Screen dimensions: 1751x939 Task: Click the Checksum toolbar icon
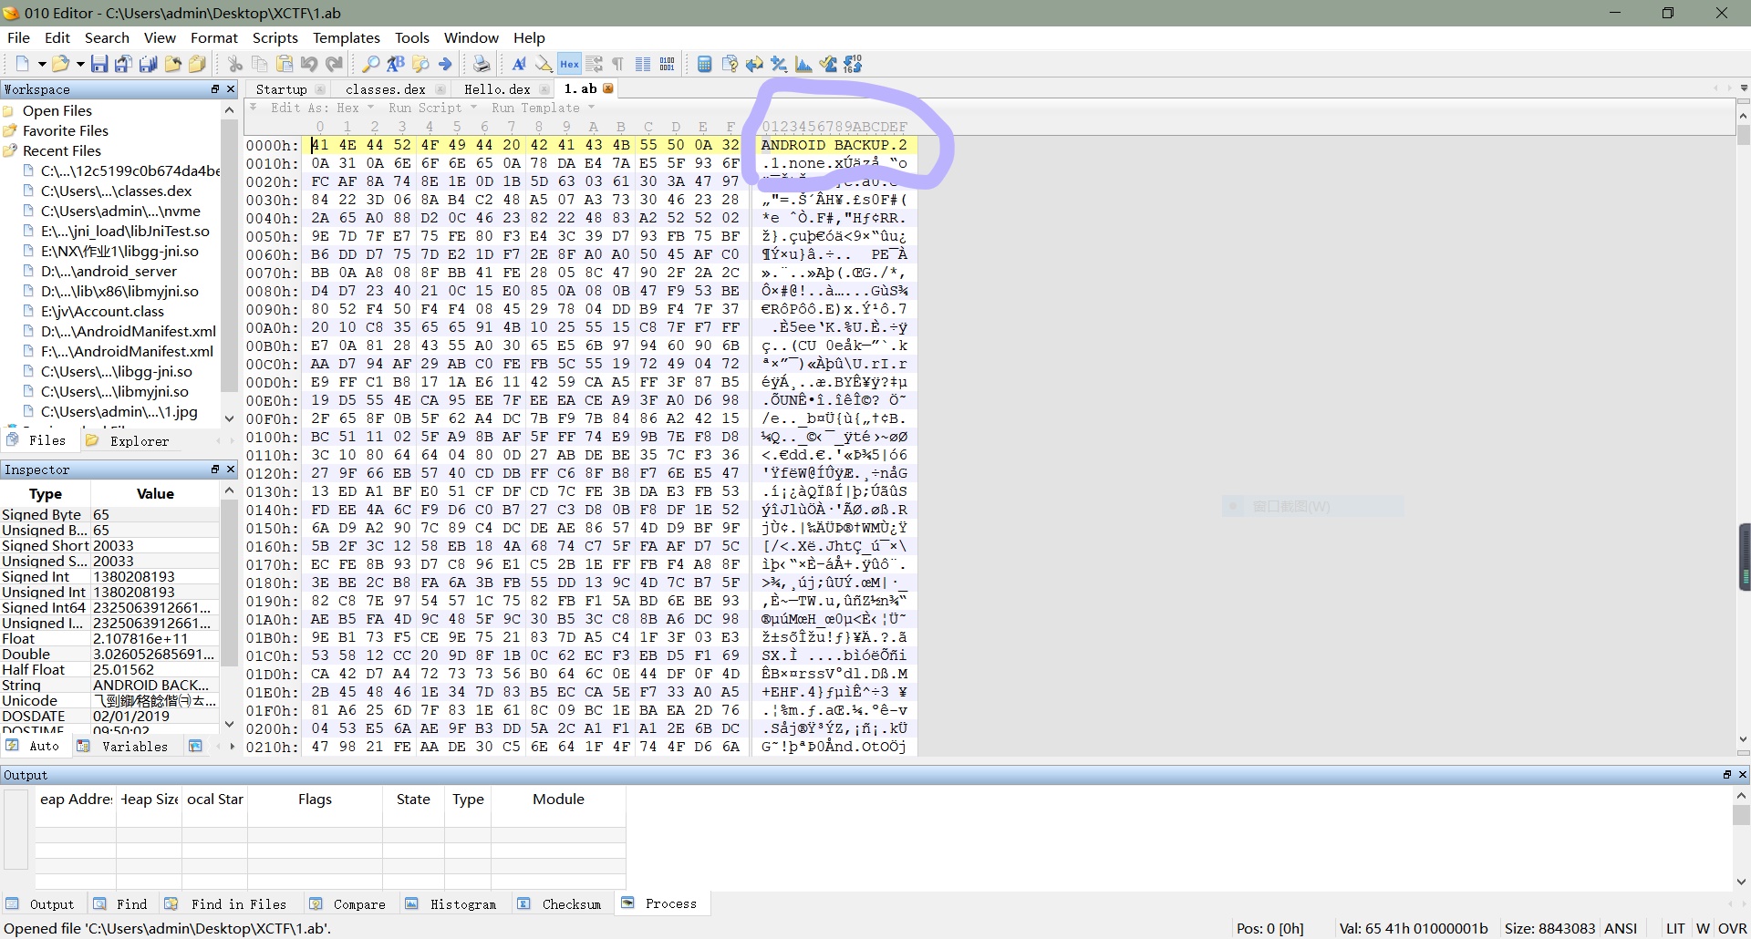click(828, 64)
